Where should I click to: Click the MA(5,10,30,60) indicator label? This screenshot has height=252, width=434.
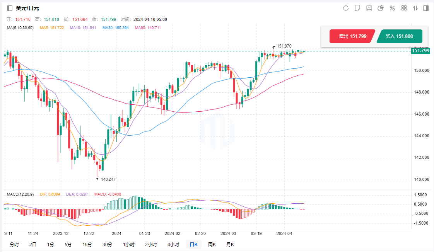[21, 28]
